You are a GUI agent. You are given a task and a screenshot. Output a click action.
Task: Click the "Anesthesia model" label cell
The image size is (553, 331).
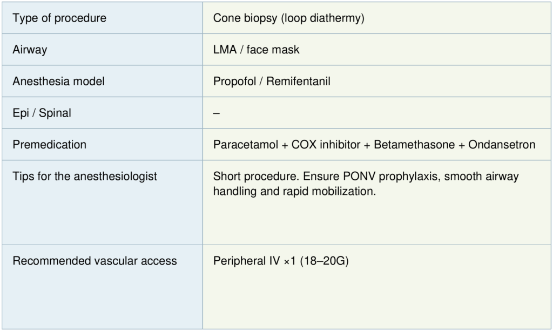pyautogui.click(x=58, y=82)
